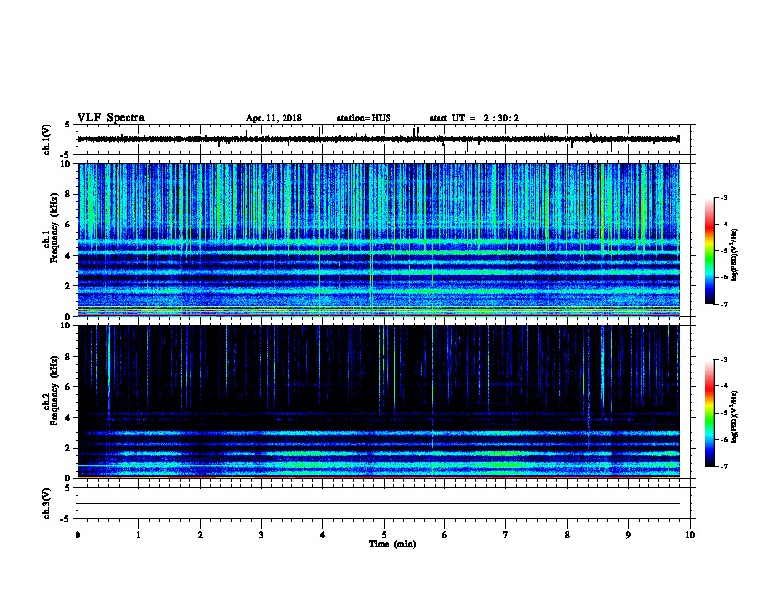Viewport: 777px width, 600px height.
Task: Click the "8" kHz tick on ch.1 spectrogram
Action: tap(69, 194)
